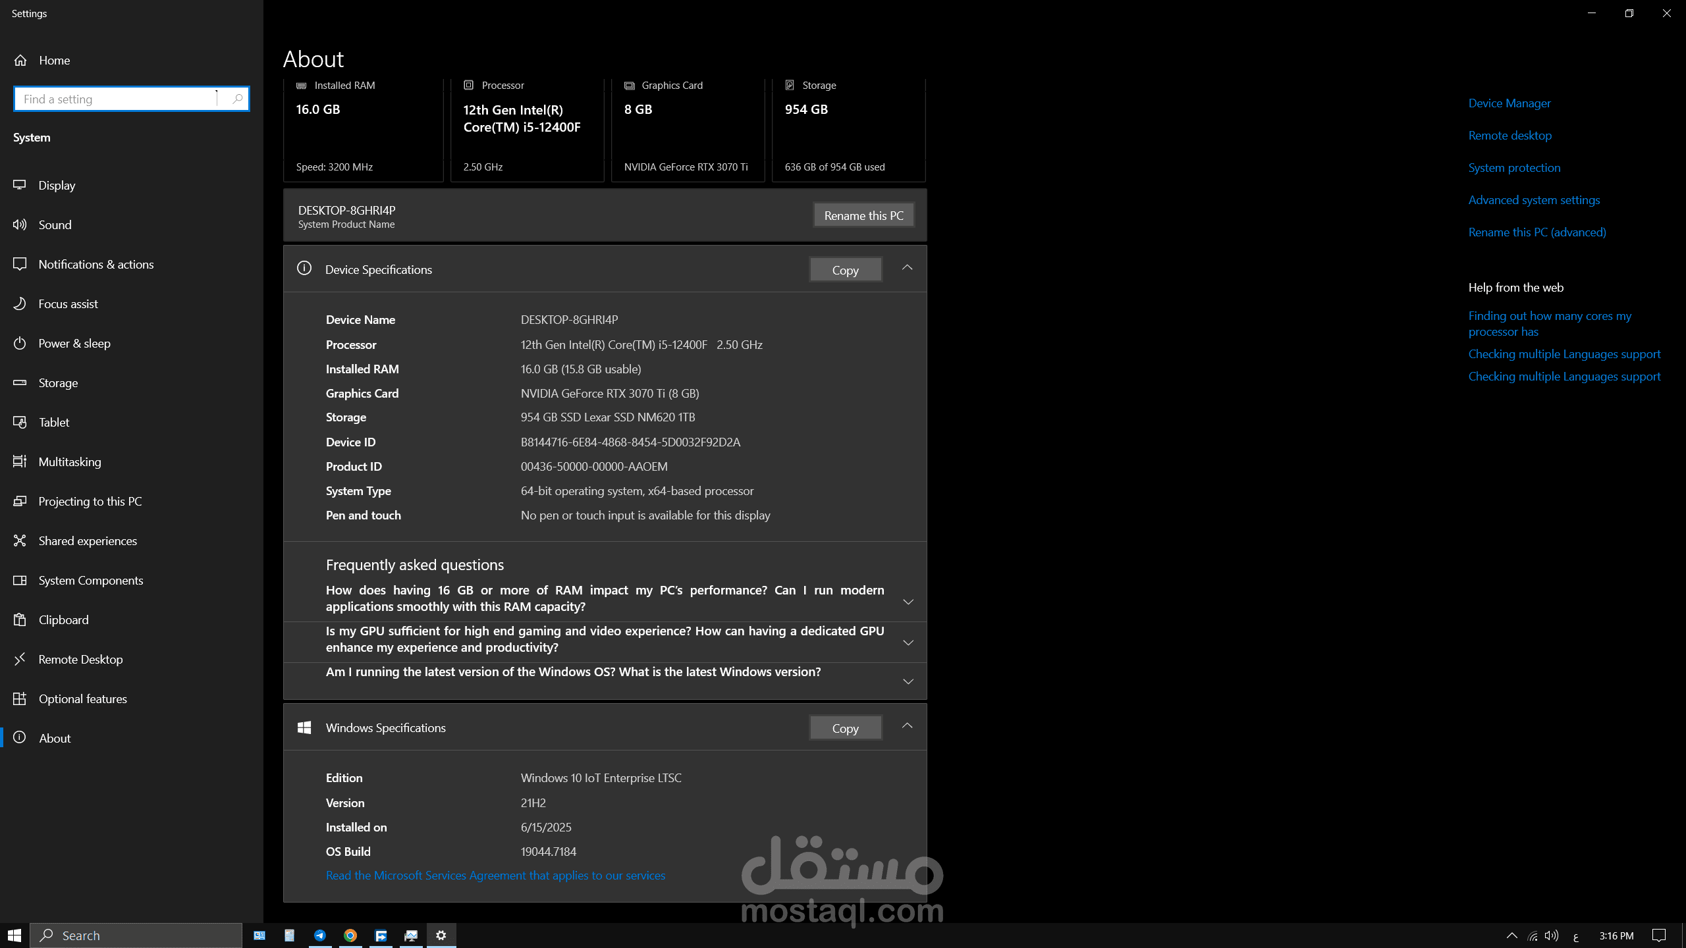
Task: Show hidden icons in system tray
Action: (1512, 935)
